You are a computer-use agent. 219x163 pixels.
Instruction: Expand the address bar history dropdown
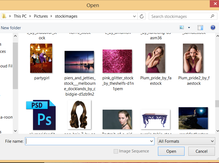tap(134, 16)
